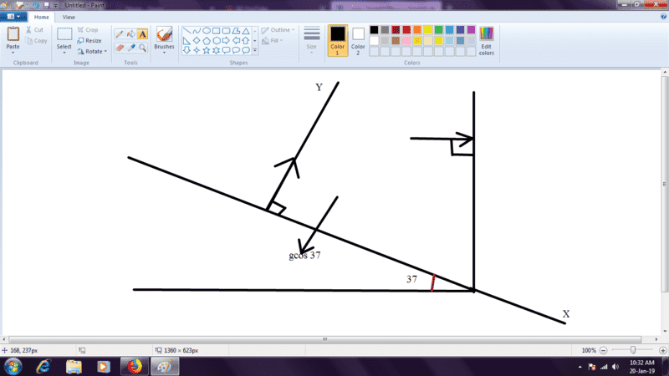The height and width of the screenshot is (376, 669).
Task: Click the Paint Help question mark icon
Action: [x=661, y=17]
